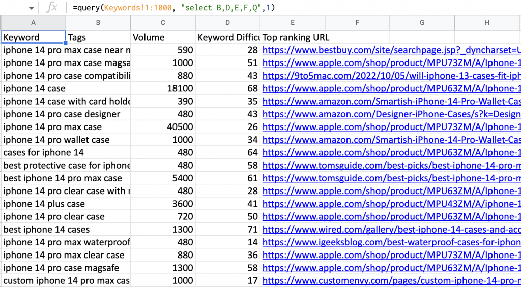Select column F header

357,22
